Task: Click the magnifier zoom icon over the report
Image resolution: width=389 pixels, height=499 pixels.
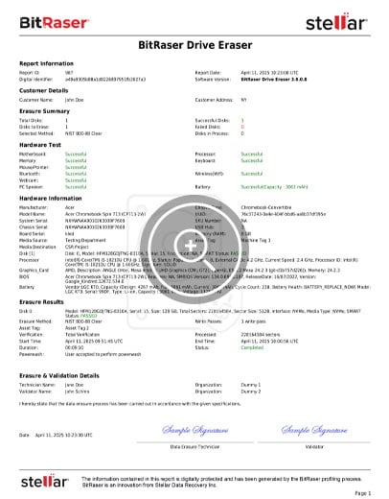Action: click(x=194, y=249)
